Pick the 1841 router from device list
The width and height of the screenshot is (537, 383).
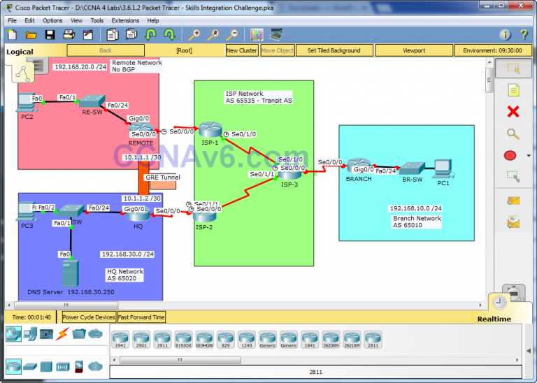tap(310, 340)
